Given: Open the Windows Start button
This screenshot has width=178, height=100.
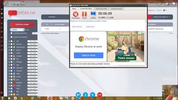Looking at the screenshot, I should click(2, 98).
